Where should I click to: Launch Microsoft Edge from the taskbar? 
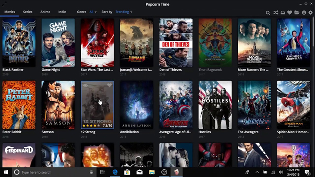click(x=115, y=172)
